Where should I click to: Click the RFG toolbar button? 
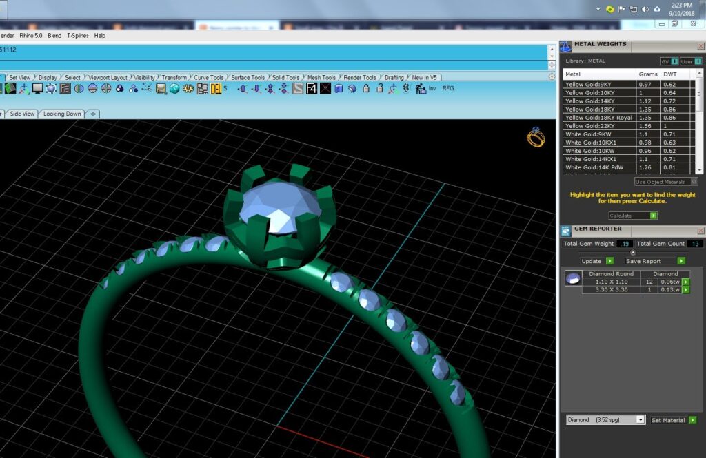448,88
